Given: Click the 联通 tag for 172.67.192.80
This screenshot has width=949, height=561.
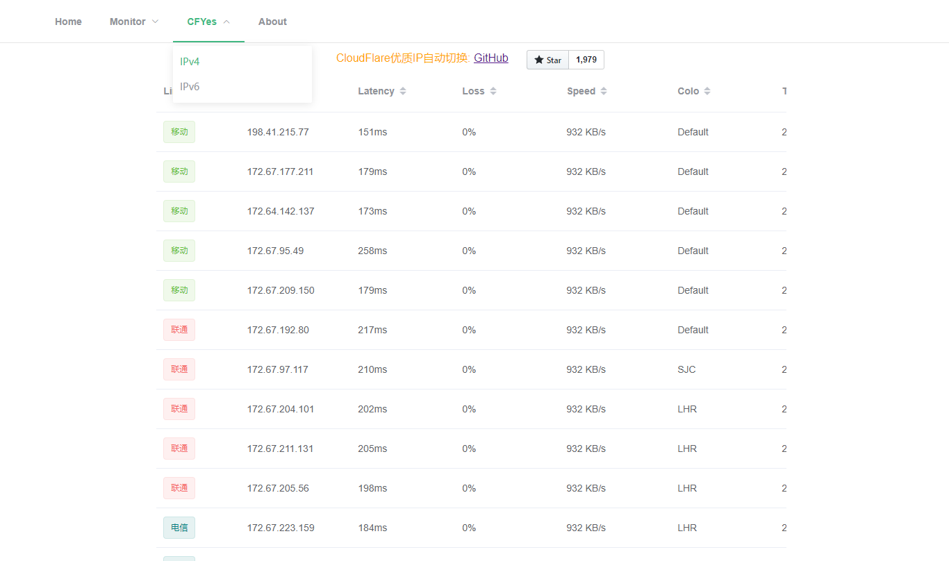Looking at the screenshot, I should click(x=179, y=330).
